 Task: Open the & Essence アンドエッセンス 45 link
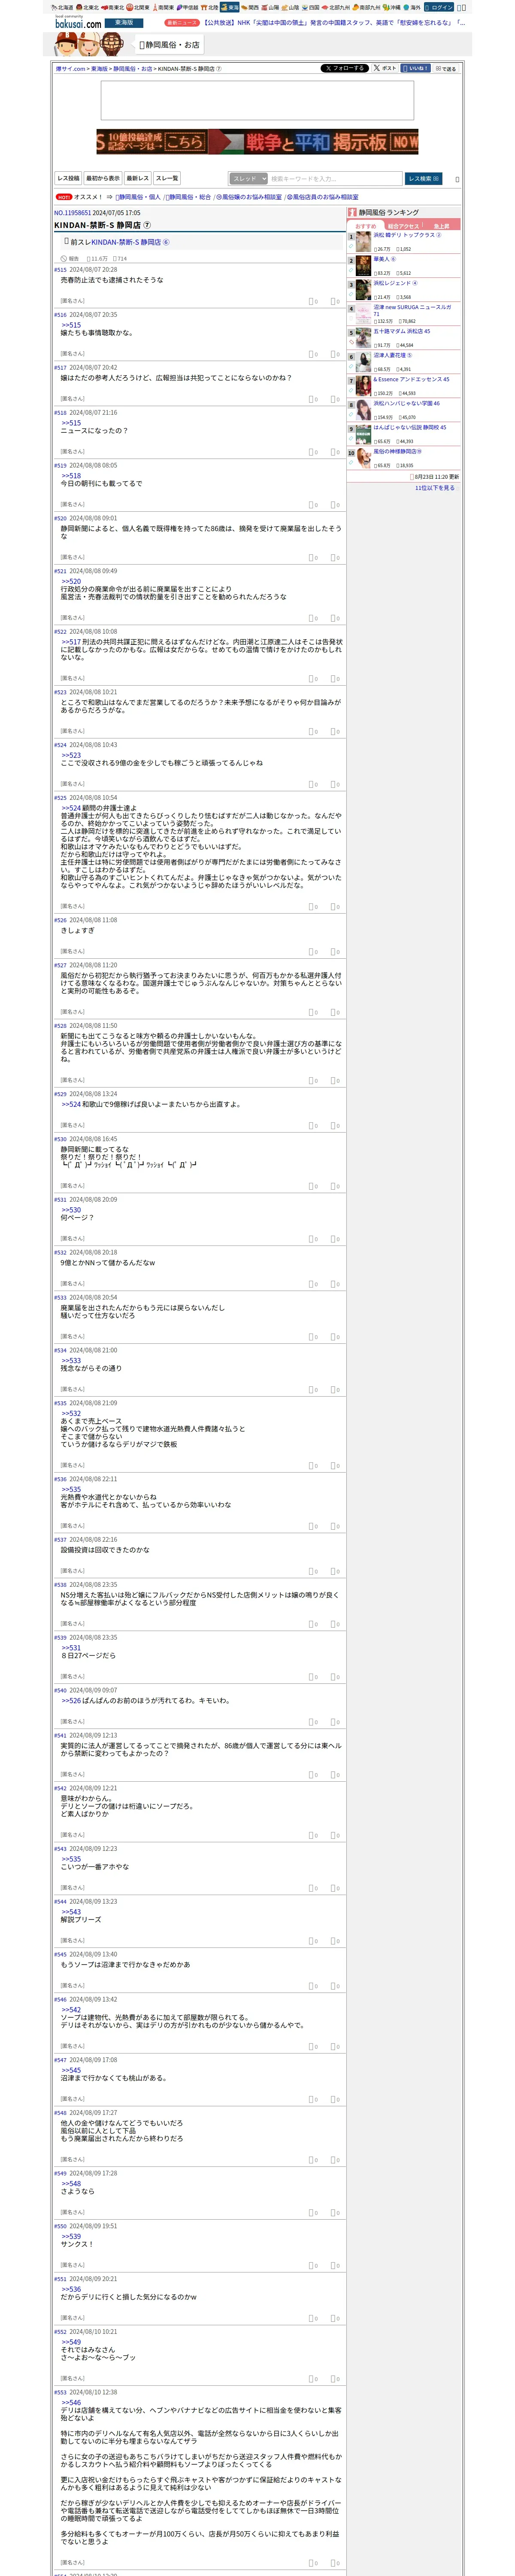[411, 379]
